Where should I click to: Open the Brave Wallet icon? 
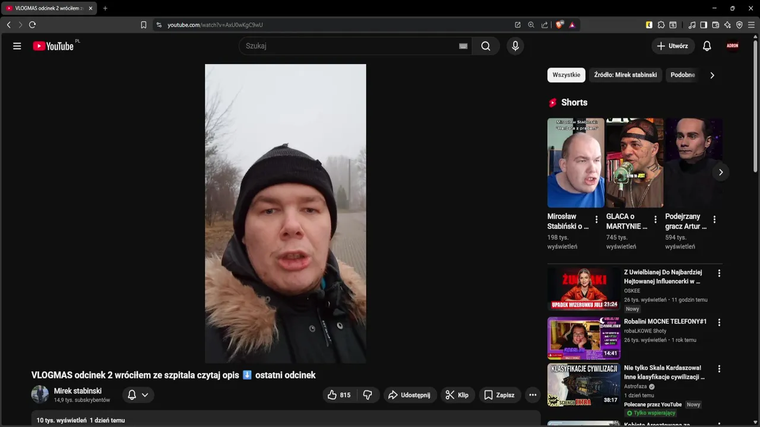pyautogui.click(x=715, y=25)
